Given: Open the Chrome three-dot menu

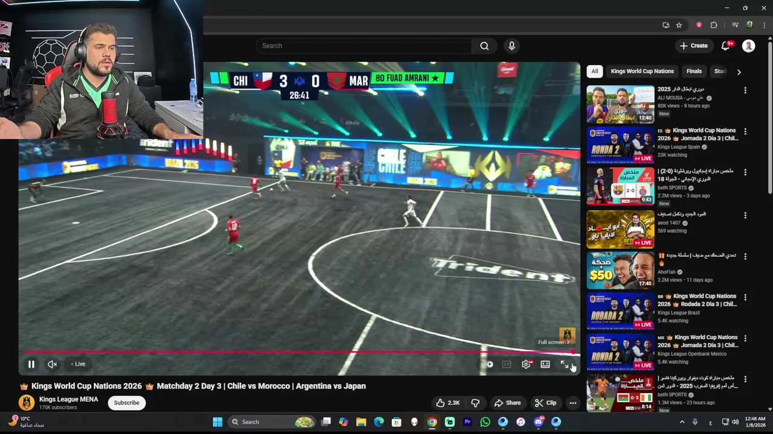Looking at the screenshot, I should [764, 25].
